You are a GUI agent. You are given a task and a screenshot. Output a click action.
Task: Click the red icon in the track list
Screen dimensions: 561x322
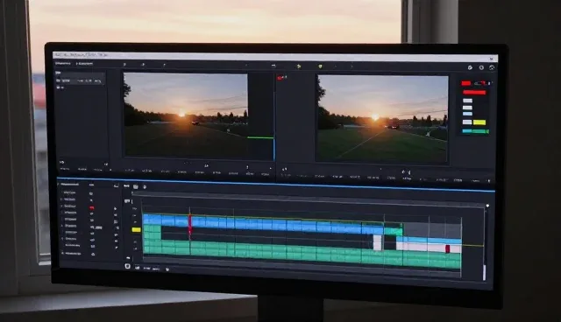(x=91, y=207)
